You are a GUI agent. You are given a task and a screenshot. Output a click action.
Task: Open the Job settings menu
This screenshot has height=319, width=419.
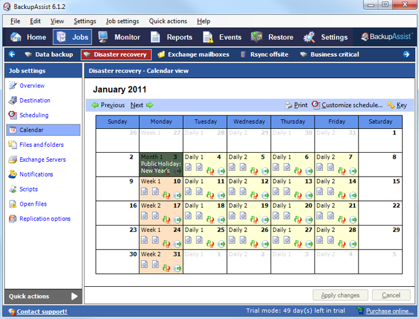tap(122, 21)
